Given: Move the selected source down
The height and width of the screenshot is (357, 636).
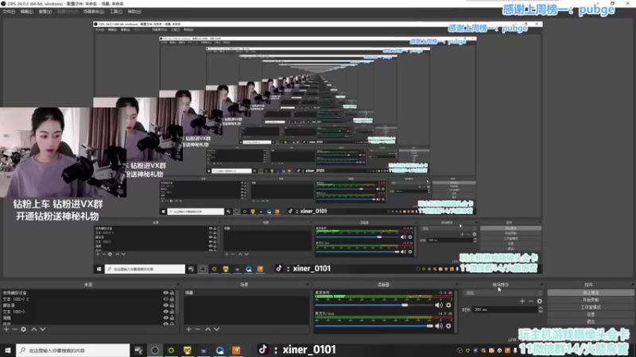Looking at the screenshot, I should coord(43,329).
